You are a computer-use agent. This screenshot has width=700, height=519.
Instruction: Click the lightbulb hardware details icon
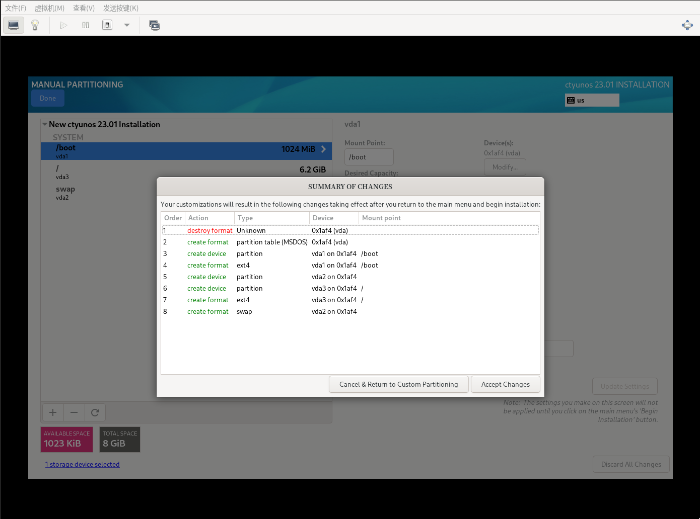(x=35, y=25)
